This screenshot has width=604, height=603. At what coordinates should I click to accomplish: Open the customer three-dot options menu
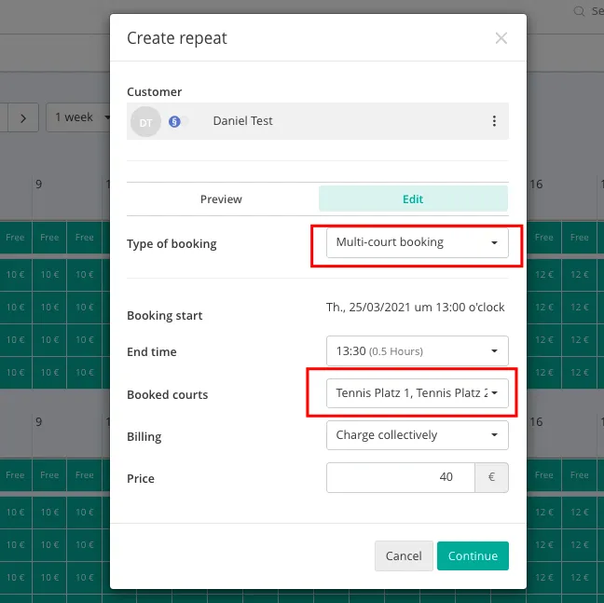point(494,121)
